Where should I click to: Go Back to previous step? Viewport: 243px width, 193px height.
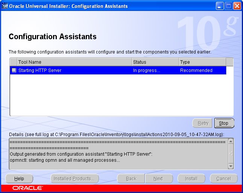[x=131, y=179]
